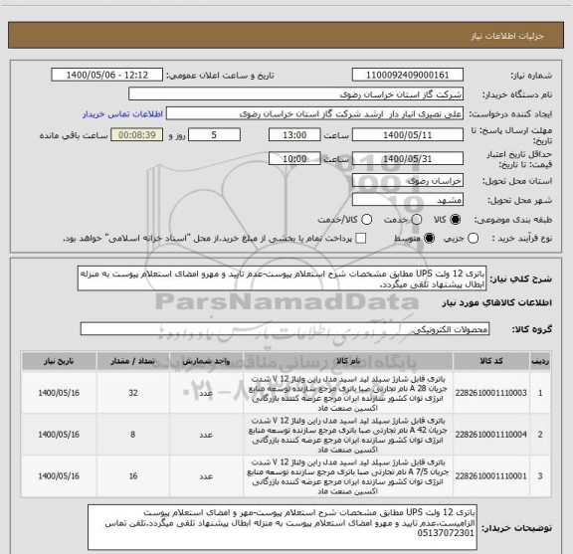
Task: Click the 7/5 A battery description cell
Action: click(x=348, y=476)
